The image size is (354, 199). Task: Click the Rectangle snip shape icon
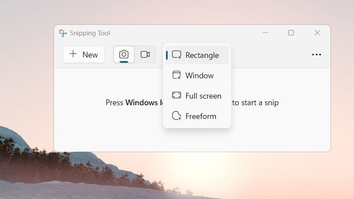[177, 55]
